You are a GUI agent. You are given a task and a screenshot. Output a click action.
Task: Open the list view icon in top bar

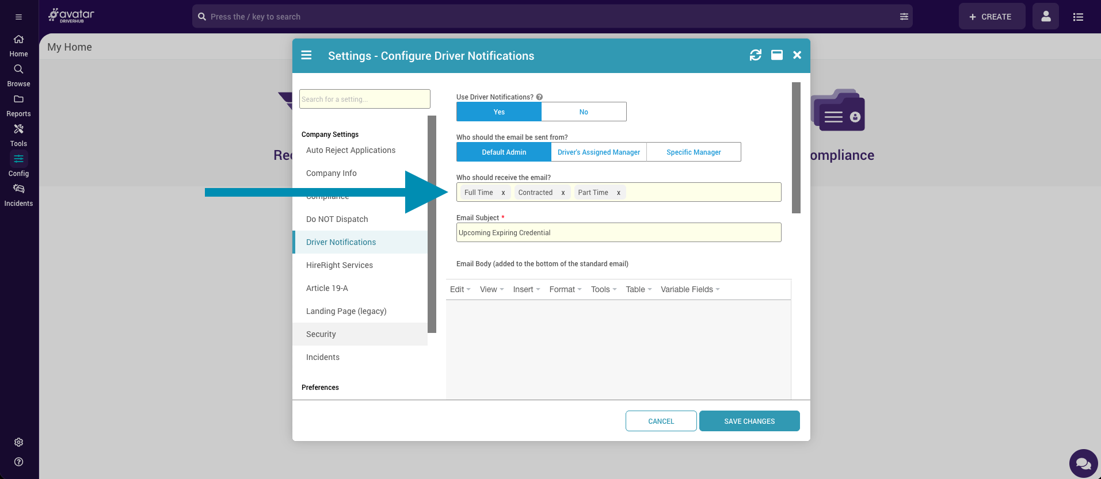point(1078,17)
